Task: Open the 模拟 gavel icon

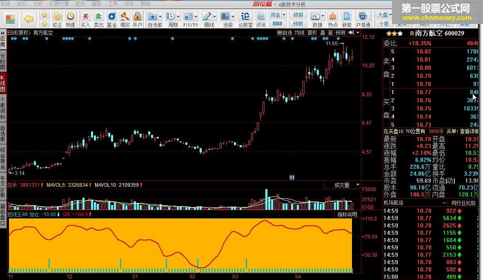Action: pyautogui.click(x=125, y=16)
